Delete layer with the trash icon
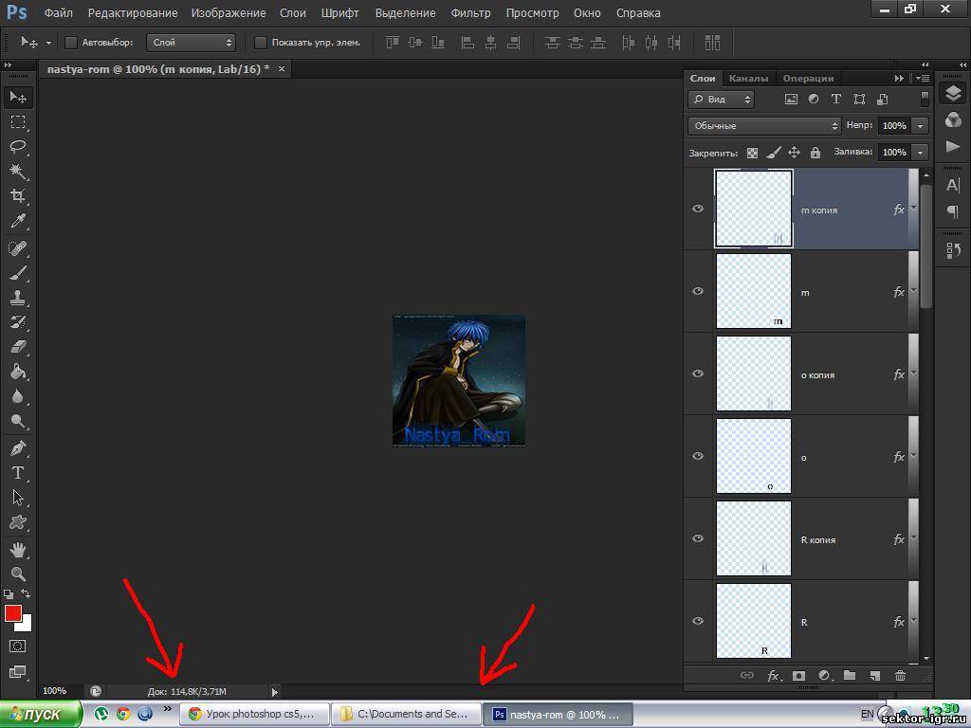The width and height of the screenshot is (971, 728). (901, 675)
